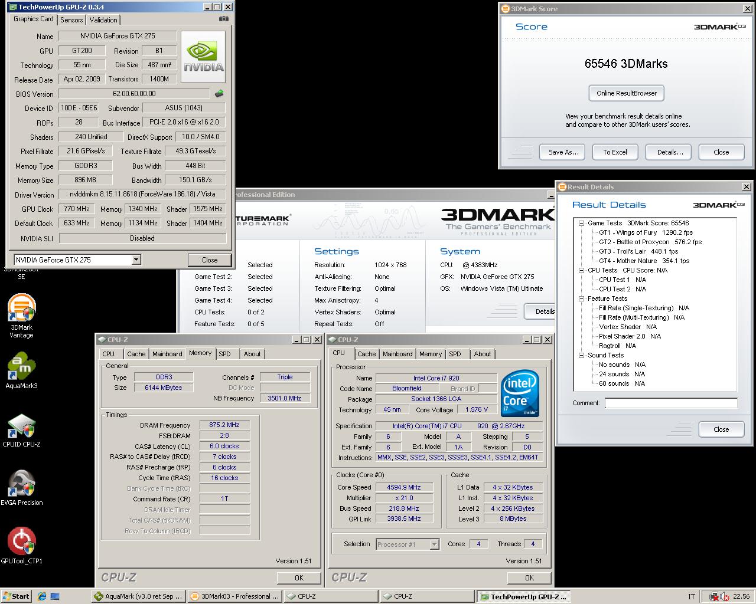Viewport: 756px width, 604px height.
Task: Click the Start button
Action: coord(17,596)
